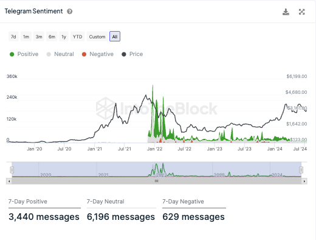Expand the chart to fullscreen
Screen dimensions: 316x240
click(x=302, y=12)
